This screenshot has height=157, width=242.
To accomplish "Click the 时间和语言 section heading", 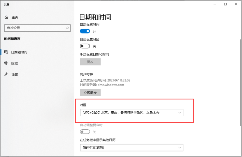I will click(x=12, y=39).
